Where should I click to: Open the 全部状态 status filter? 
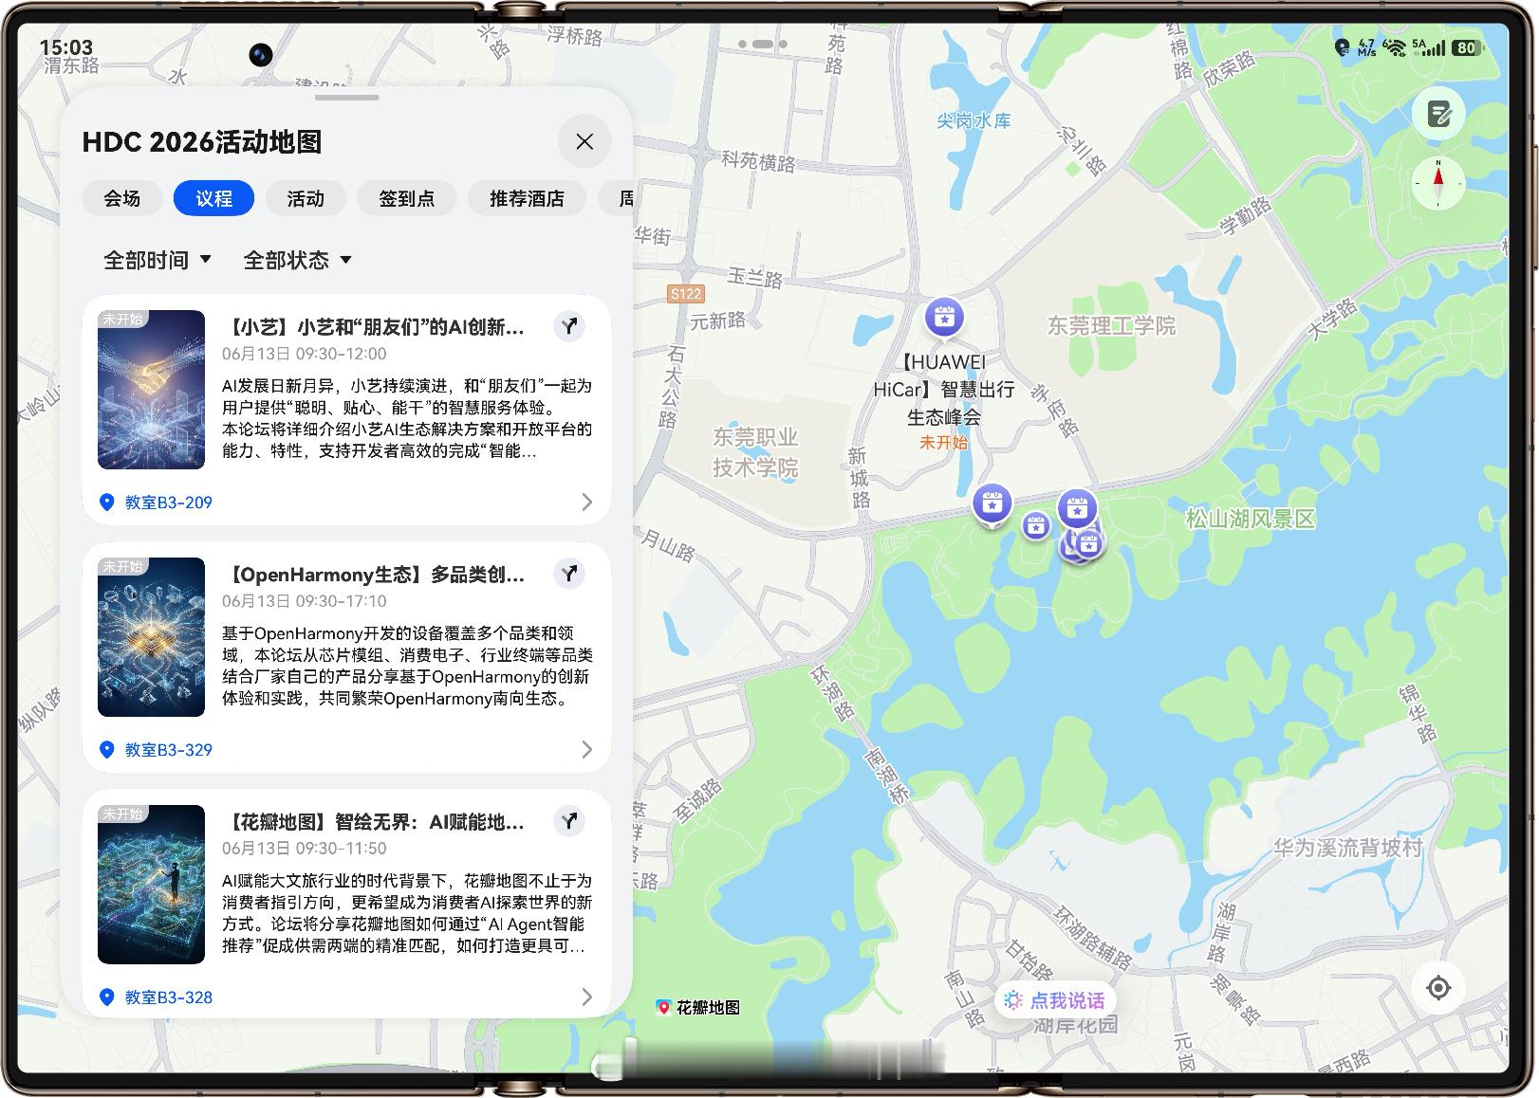point(297,260)
